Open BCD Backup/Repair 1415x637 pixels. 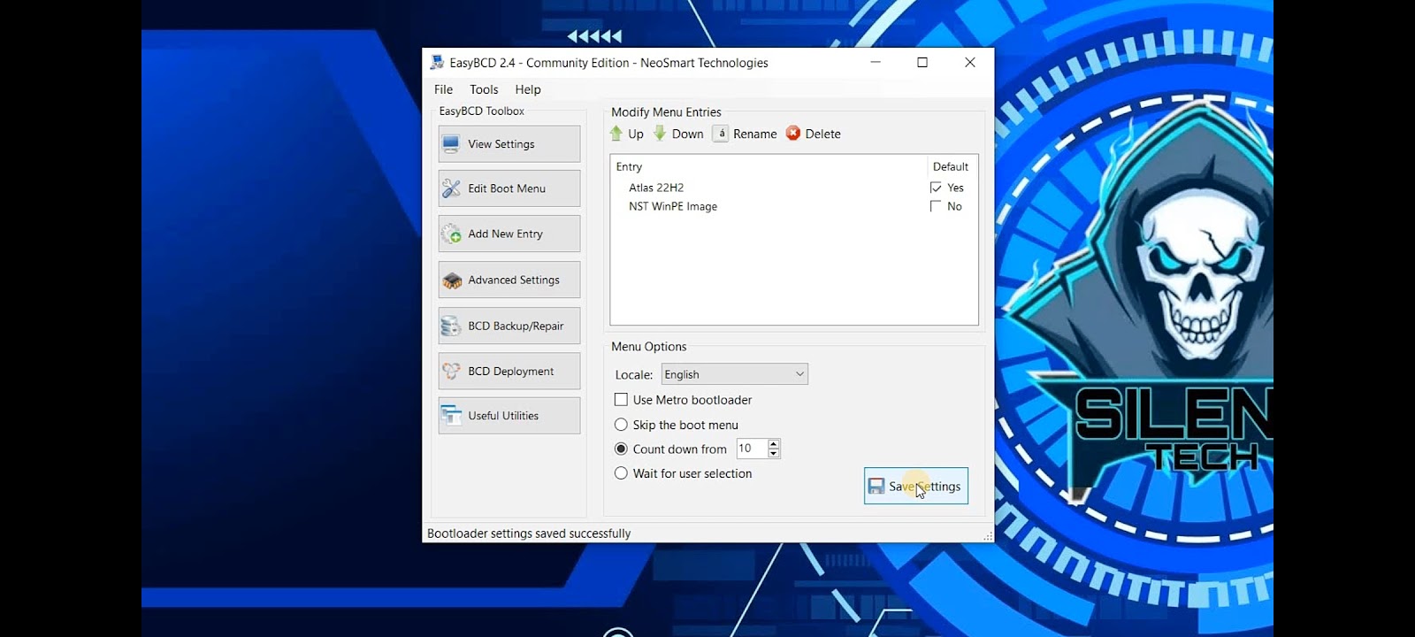tap(509, 326)
